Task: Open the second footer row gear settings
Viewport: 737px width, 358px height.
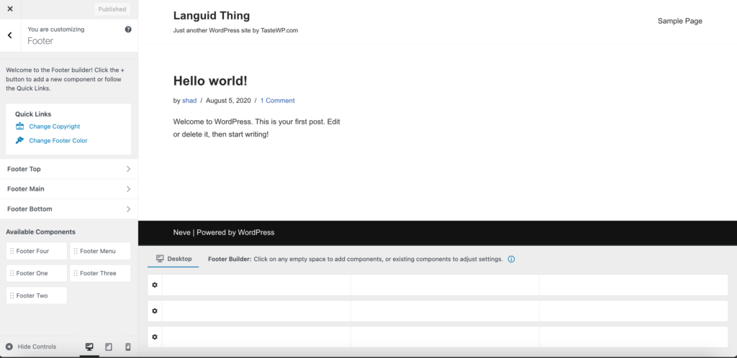Action: tap(155, 311)
